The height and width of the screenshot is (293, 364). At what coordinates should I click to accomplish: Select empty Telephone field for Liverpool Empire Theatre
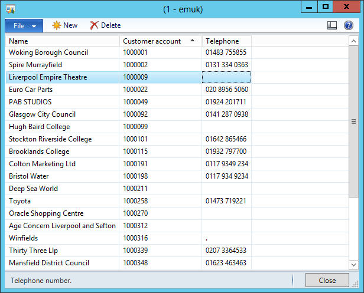226,77
